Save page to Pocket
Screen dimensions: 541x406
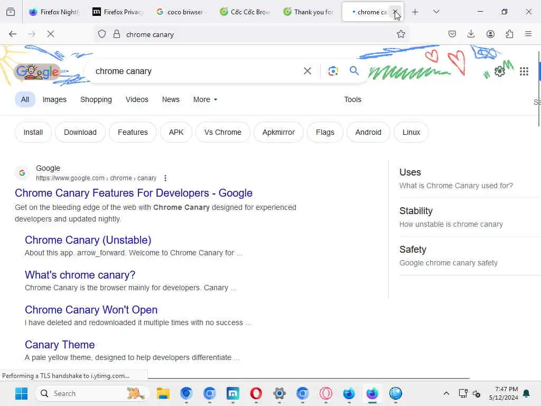pyautogui.click(x=452, y=34)
